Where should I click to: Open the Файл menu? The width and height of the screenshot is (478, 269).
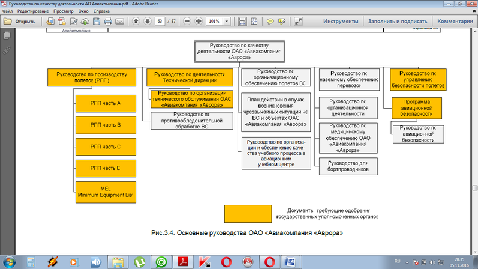(8, 11)
